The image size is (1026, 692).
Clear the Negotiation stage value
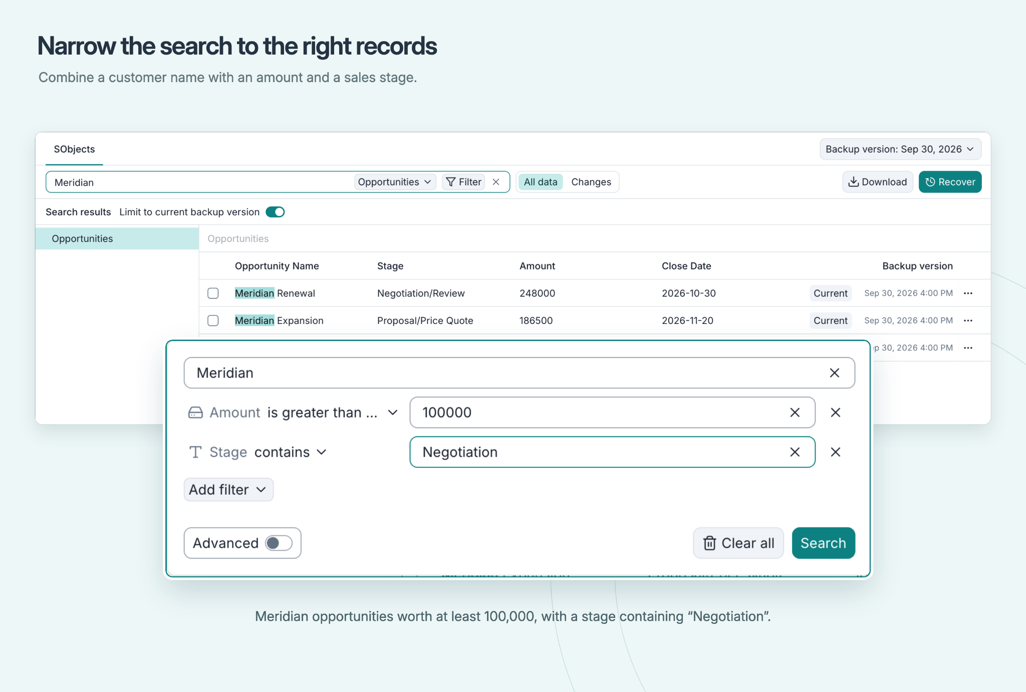coord(795,452)
